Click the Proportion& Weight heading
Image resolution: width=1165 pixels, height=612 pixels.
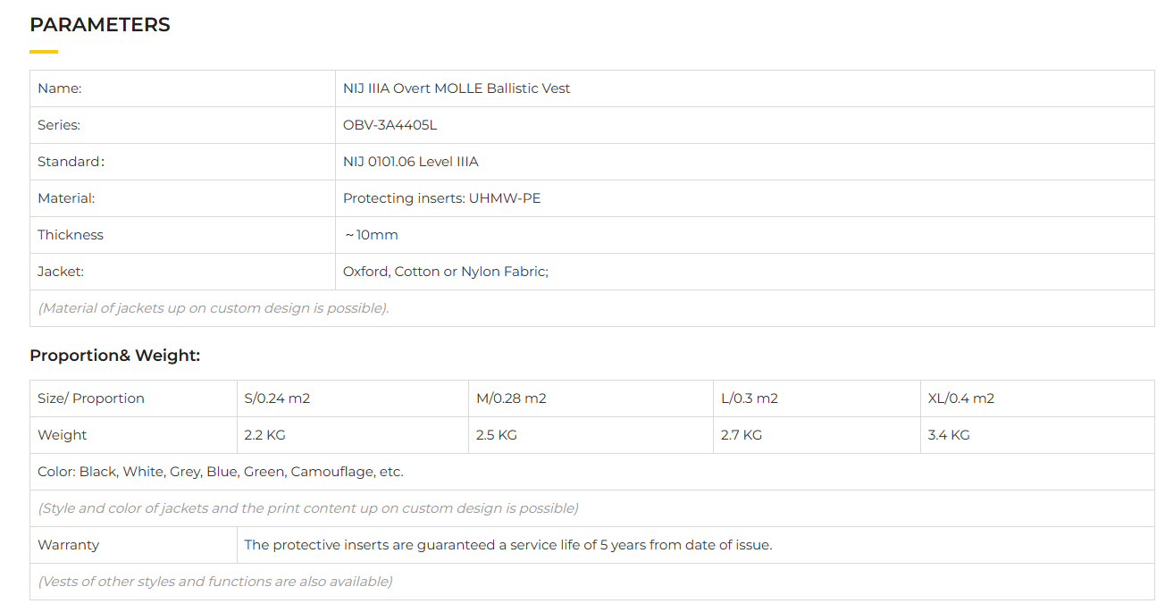115,356
